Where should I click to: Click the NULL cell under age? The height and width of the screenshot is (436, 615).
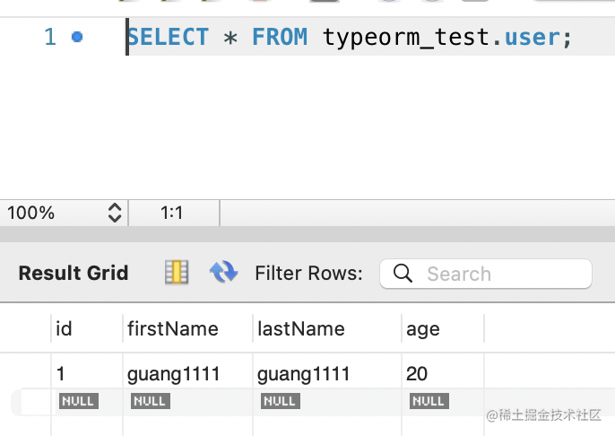pos(429,401)
